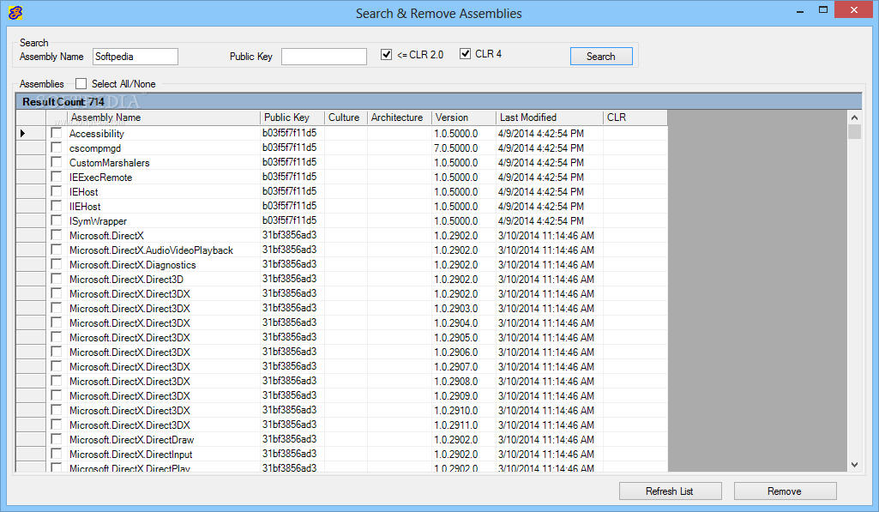The height and width of the screenshot is (512, 879).
Task: Select the 'CustomMarshalers' assembly name cell
Action: (164, 163)
